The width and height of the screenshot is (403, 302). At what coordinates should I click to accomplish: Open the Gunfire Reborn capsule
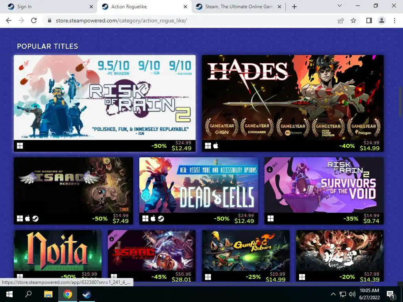tap(246, 250)
